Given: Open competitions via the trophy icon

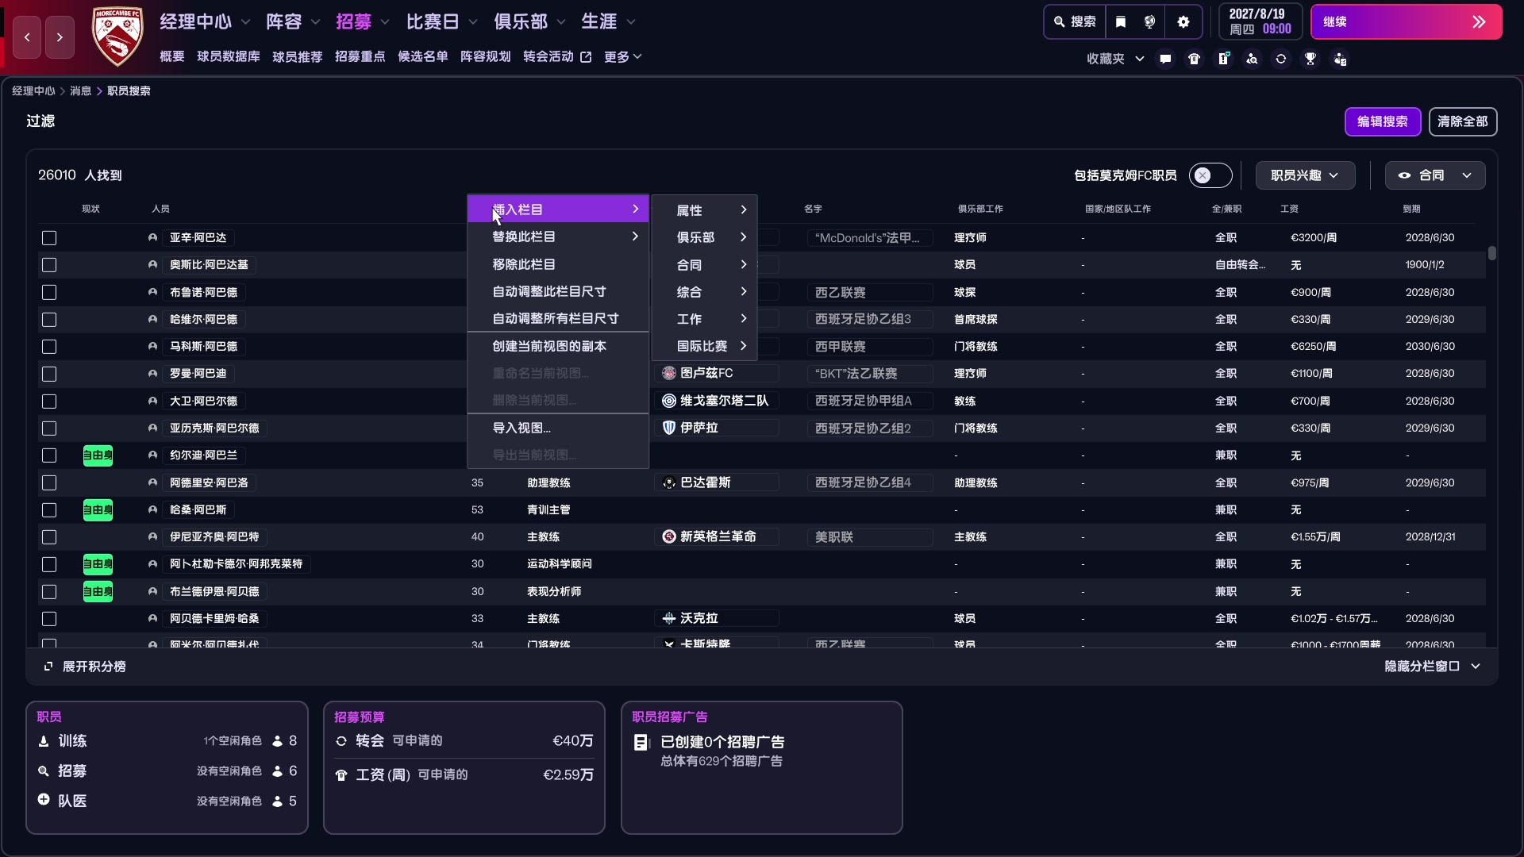Looking at the screenshot, I should point(1310,58).
